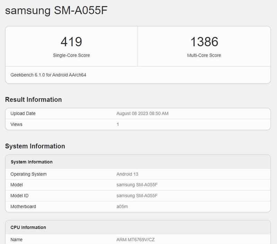This screenshot has width=277, height=244.
Task: Click the Views row label
Action: (16, 125)
